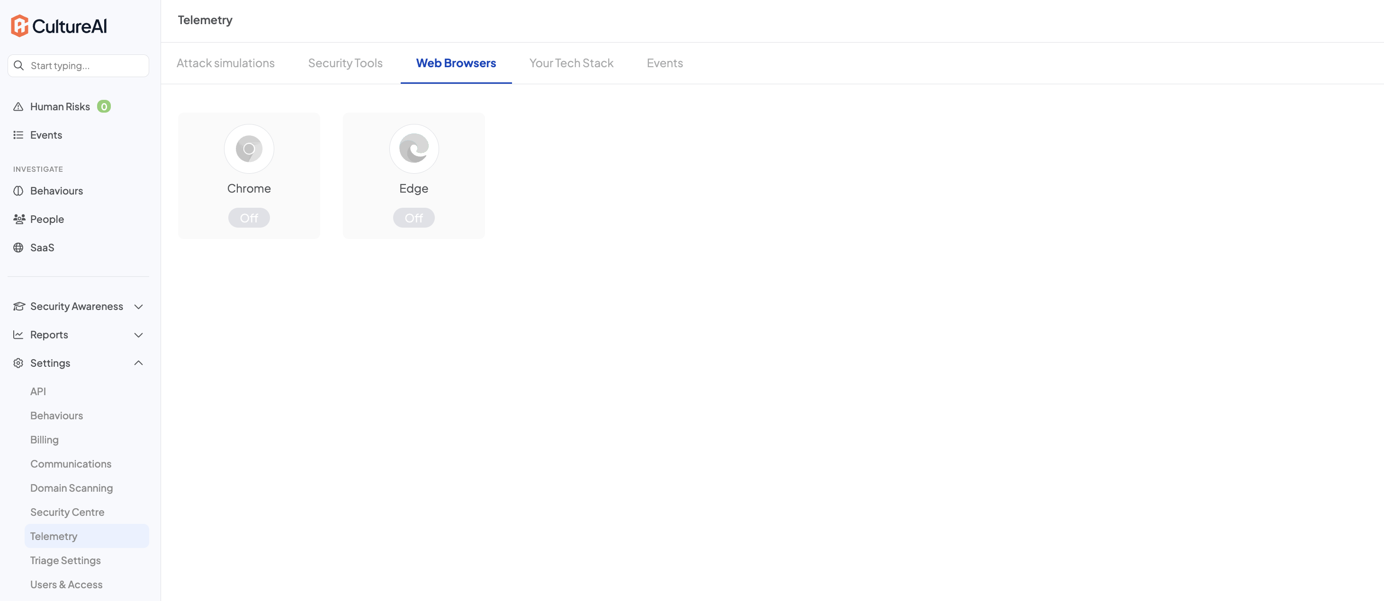Click the Start typing search field

click(79, 65)
